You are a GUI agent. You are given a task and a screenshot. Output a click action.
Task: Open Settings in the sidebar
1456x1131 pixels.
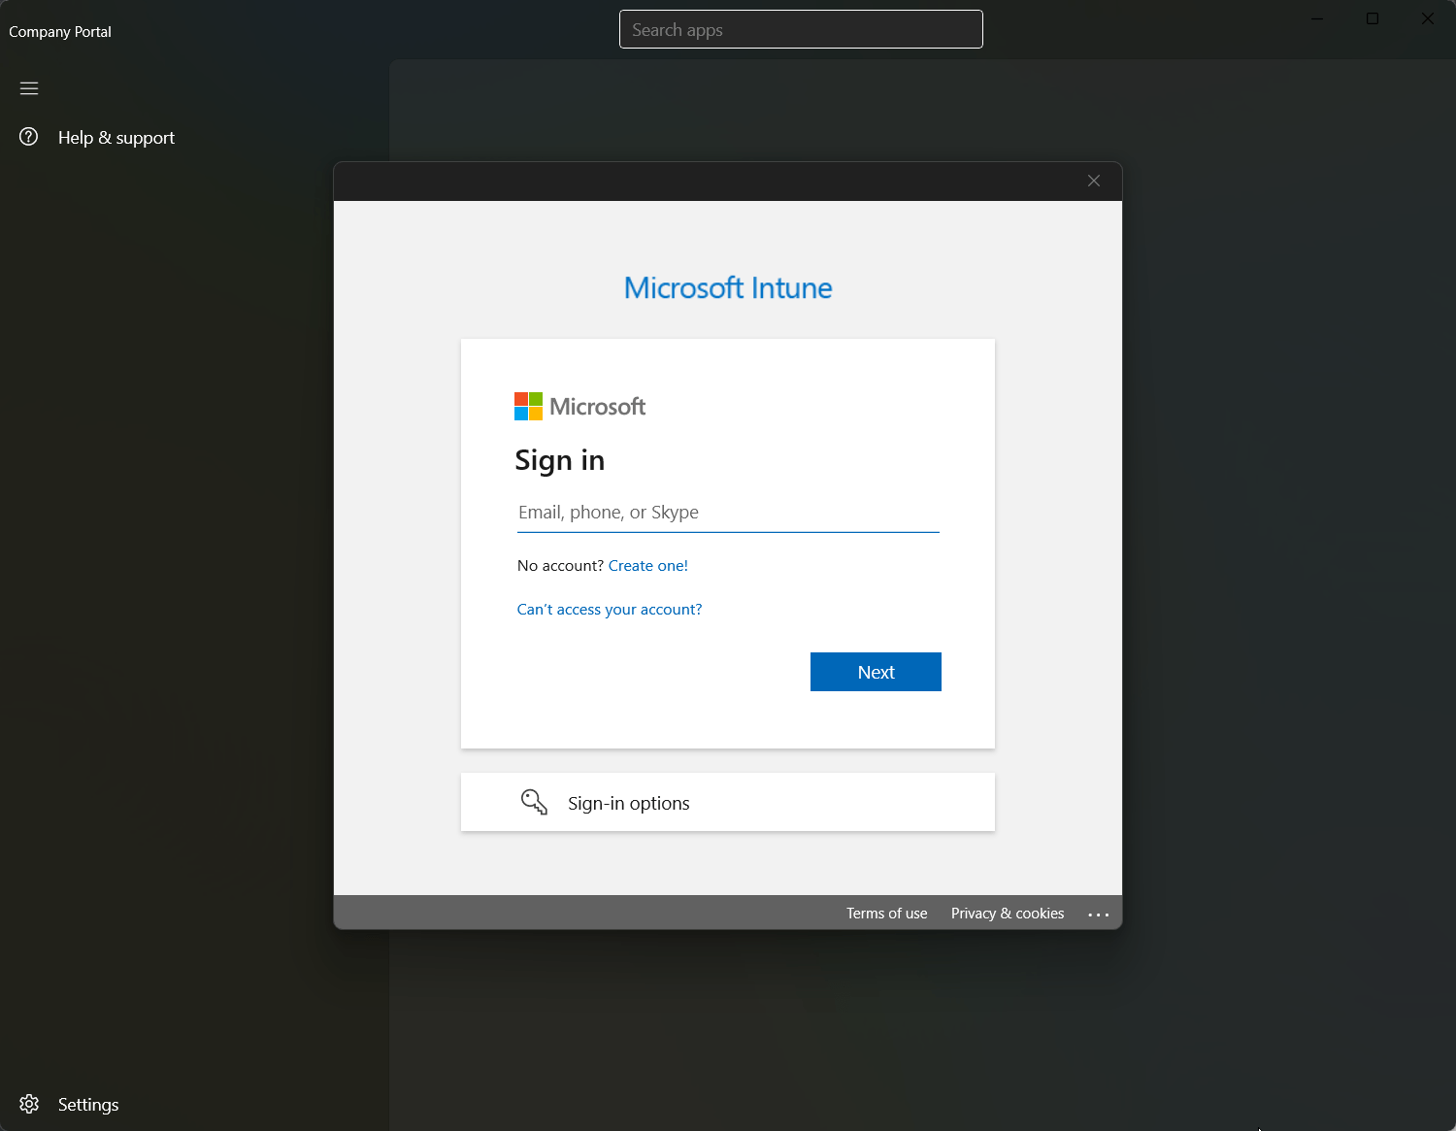coord(88,1105)
